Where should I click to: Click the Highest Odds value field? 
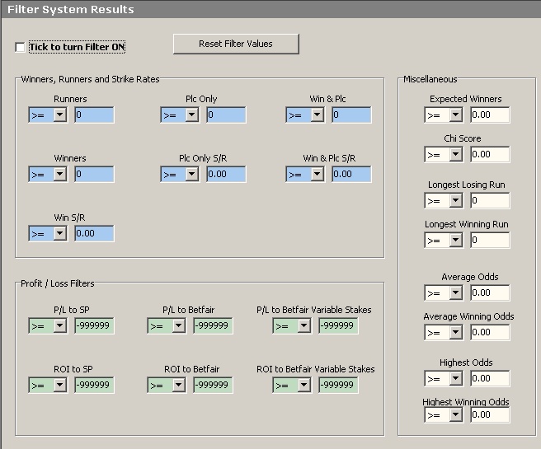[x=490, y=379]
